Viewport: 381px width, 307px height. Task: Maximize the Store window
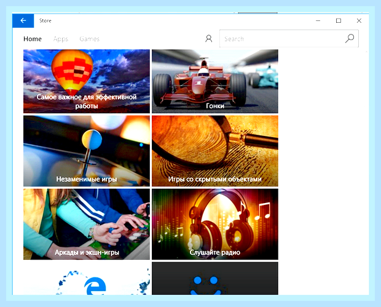point(339,21)
